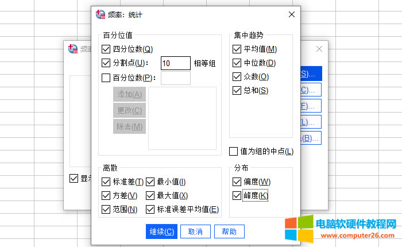Toggle the 显示 checkbox in background dialog

pyautogui.click(x=74, y=178)
